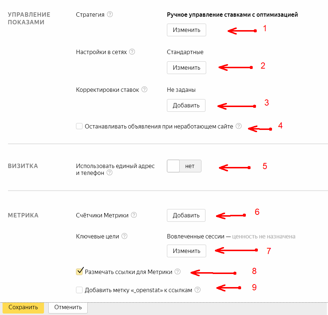Open help icon beside Ключевые цели
The height and width of the screenshot is (315, 328).
pyautogui.click(x=124, y=236)
